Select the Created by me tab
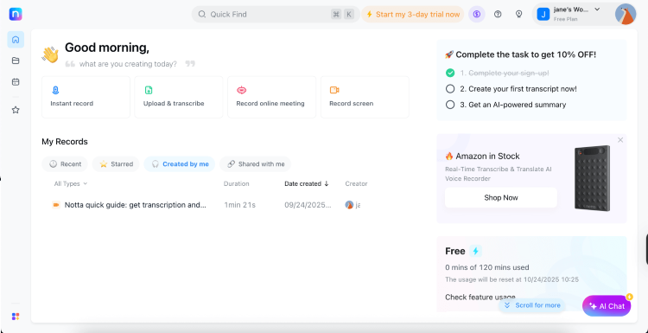Image resolution: width=648 pixels, height=333 pixels. (180, 164)
